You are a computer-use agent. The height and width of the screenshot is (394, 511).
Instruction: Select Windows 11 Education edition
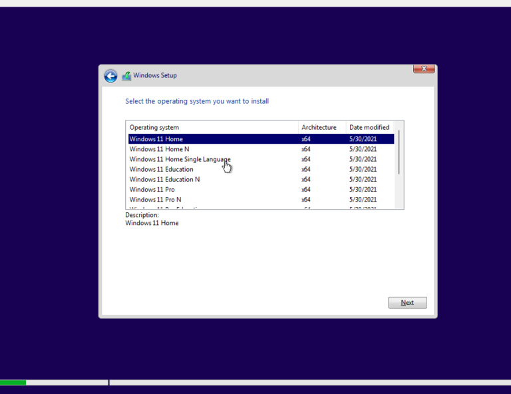[261, 169]
